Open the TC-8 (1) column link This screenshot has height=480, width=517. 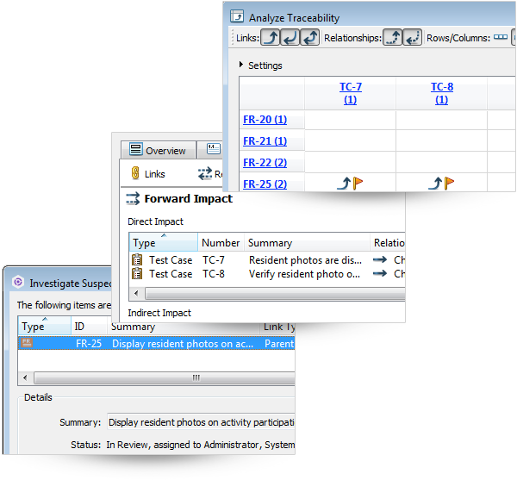pyautogui.click(x=442, y=93)
